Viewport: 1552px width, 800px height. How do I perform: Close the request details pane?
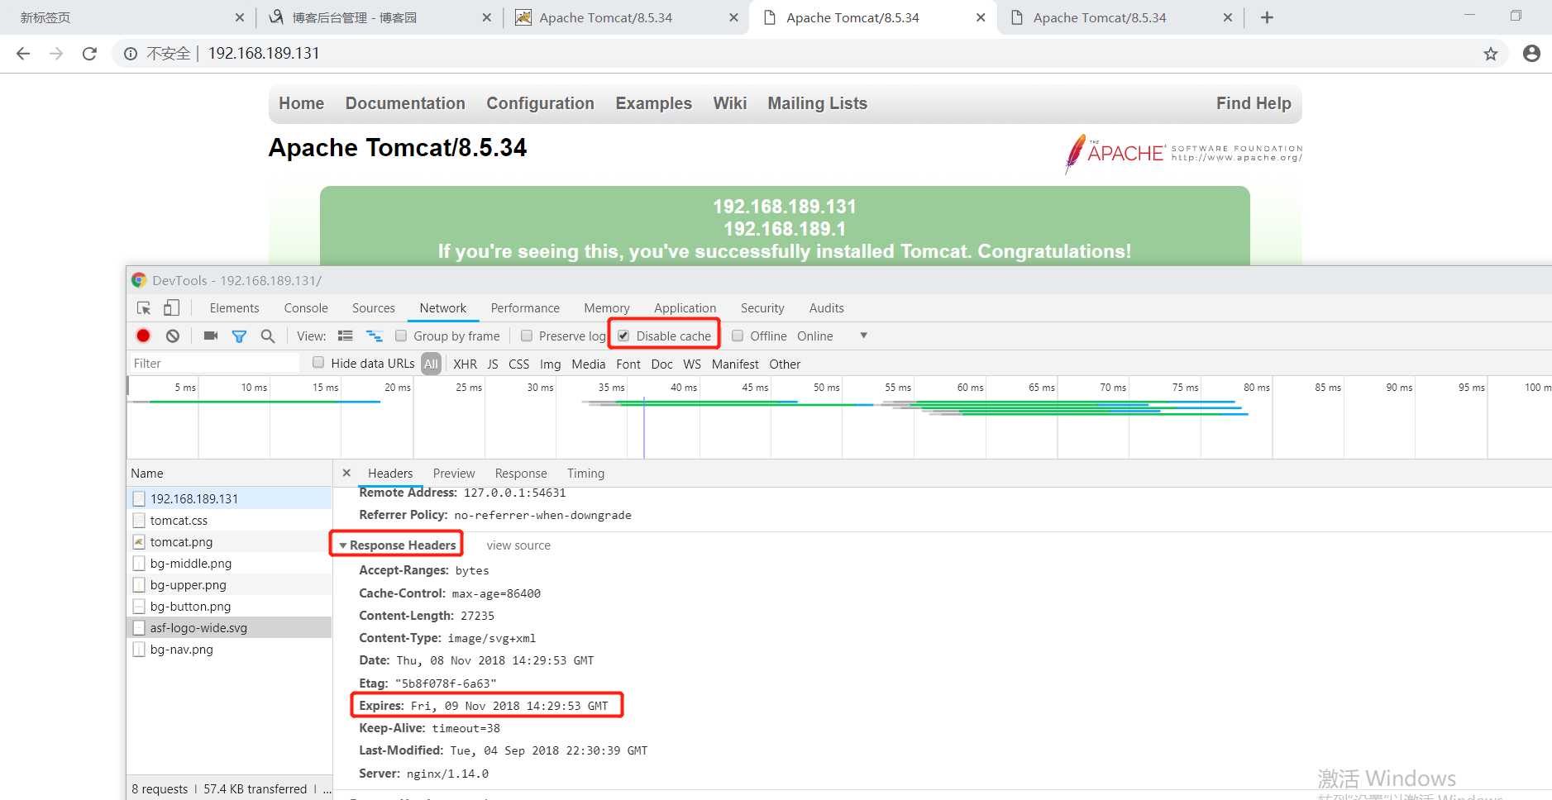click(346, 473)
